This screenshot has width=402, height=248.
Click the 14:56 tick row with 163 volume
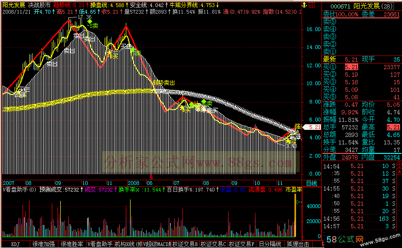click(359, 218)
